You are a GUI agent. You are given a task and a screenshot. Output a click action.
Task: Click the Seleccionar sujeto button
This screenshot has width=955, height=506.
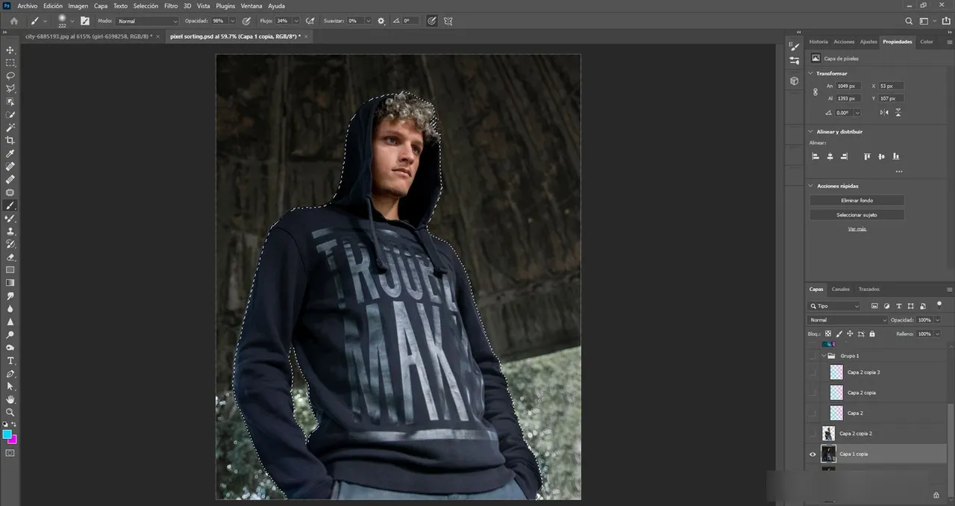click(857, 215)
